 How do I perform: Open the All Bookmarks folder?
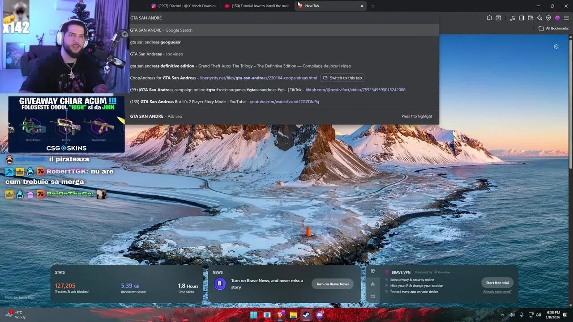point(553,28)
